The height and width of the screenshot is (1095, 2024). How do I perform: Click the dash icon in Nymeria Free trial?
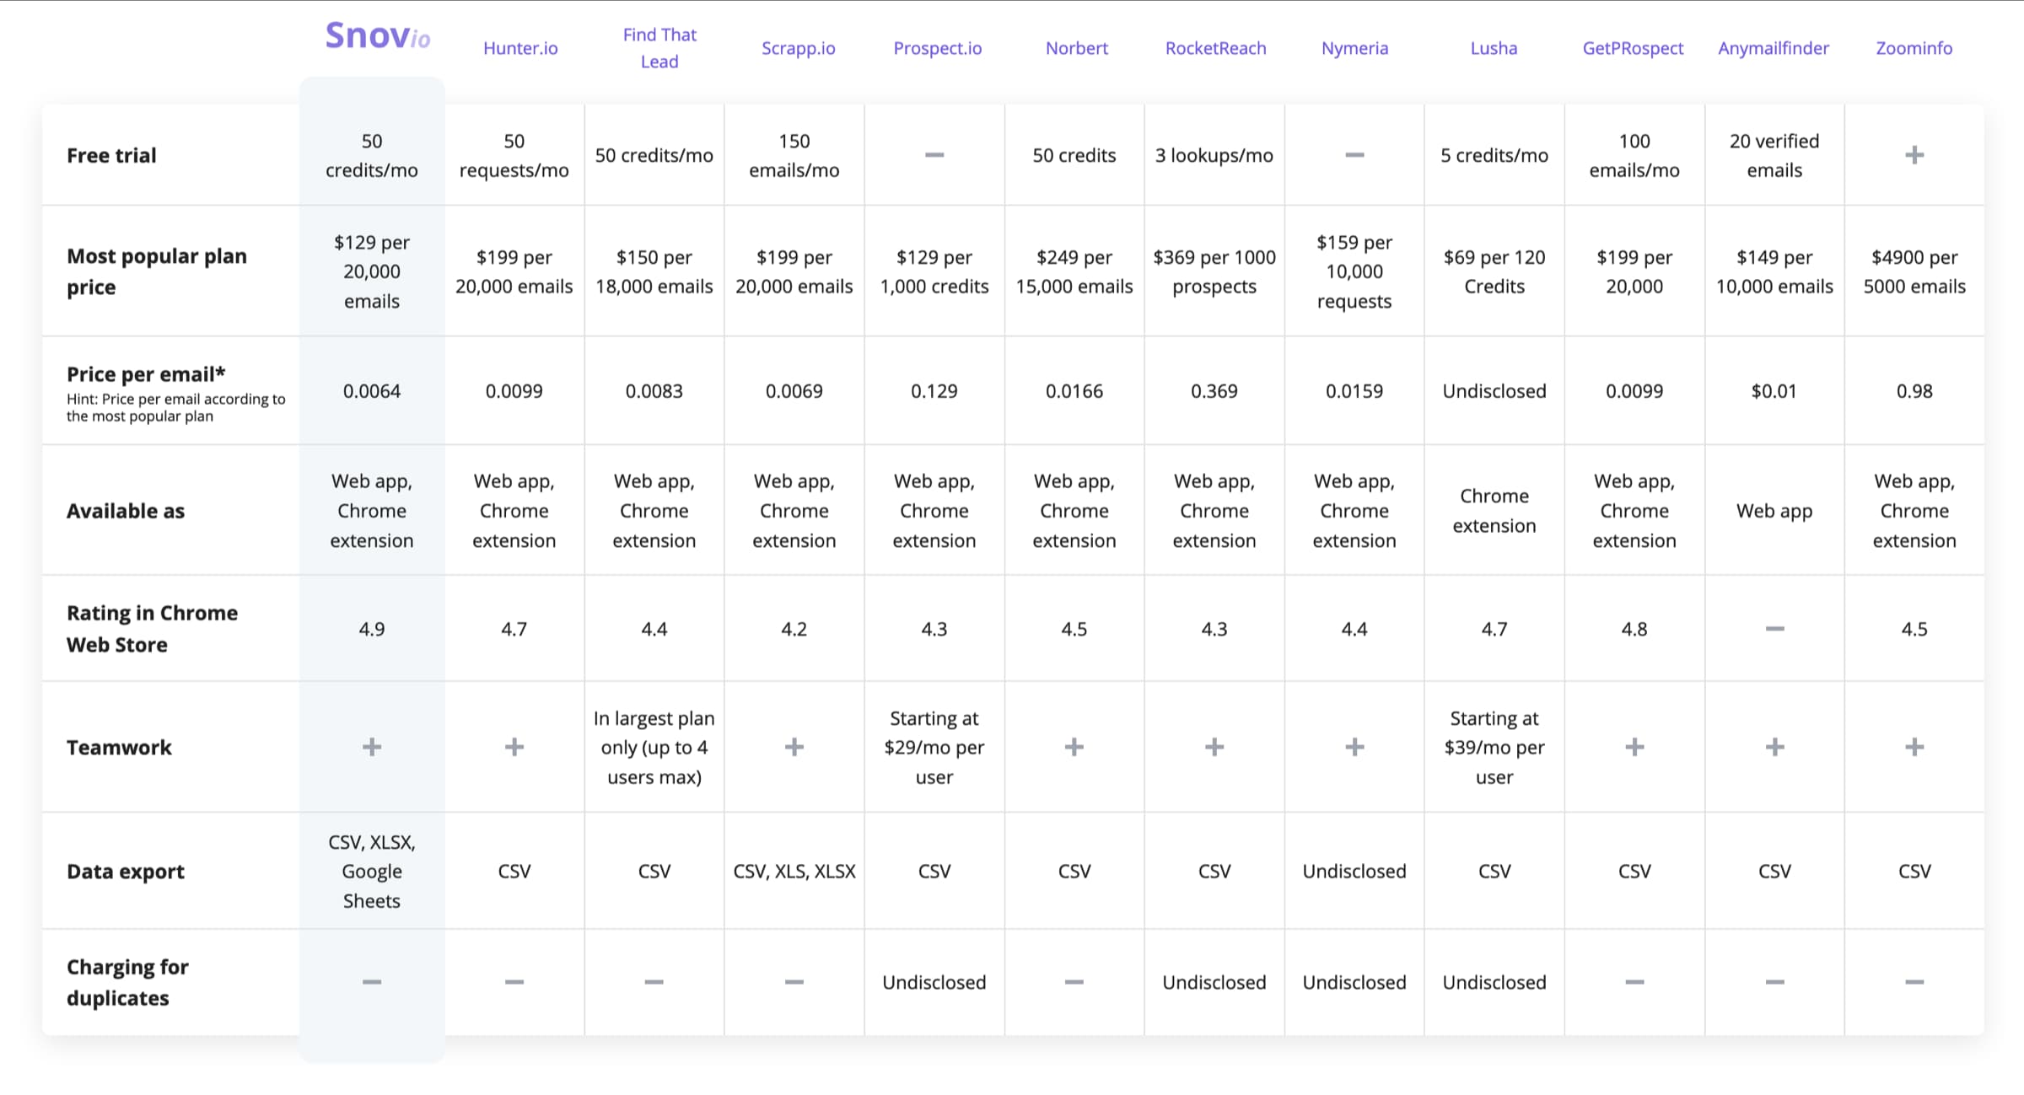(1354, 155)
